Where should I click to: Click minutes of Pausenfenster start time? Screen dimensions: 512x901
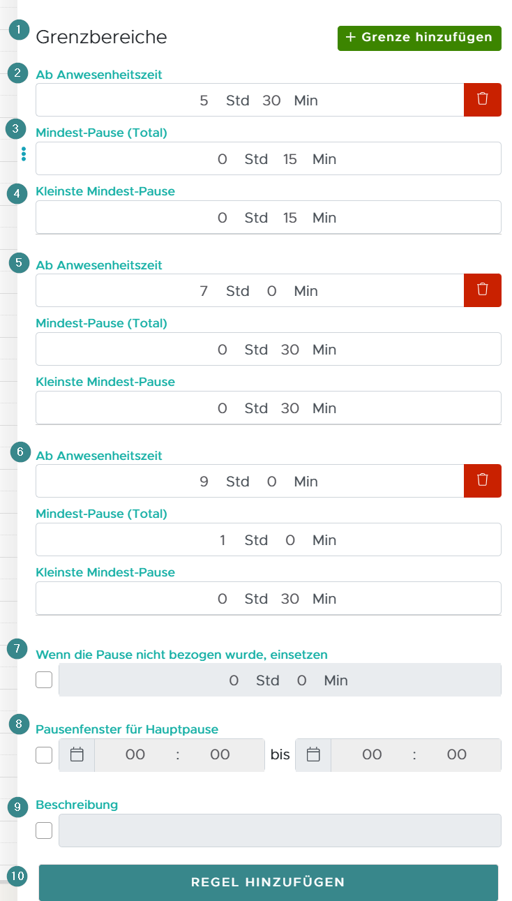pyautogui.click(x=220, y=754)
